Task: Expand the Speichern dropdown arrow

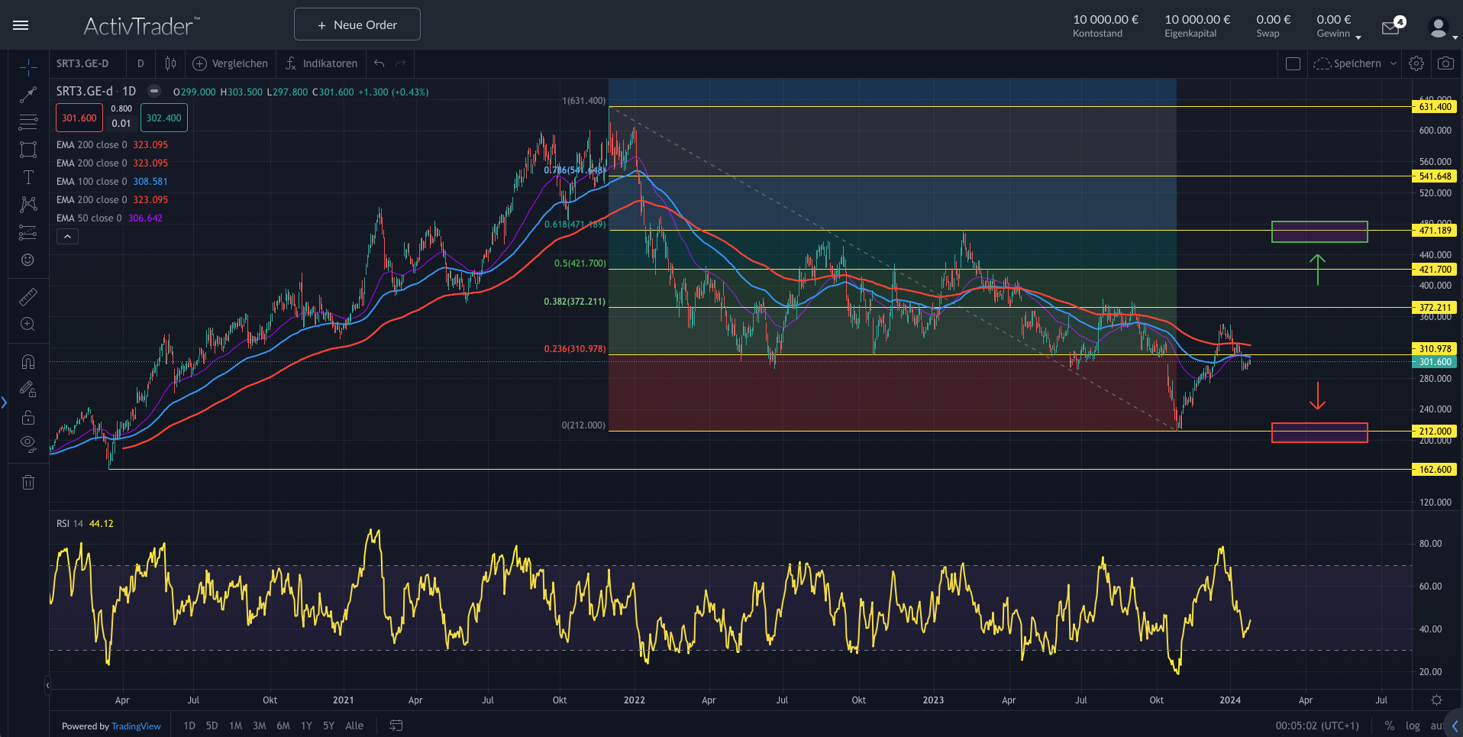Action: coord(1394,63)
